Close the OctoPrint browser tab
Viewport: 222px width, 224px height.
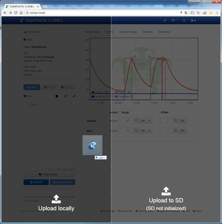38,6
